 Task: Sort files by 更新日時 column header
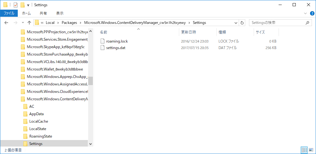(189, 32)
